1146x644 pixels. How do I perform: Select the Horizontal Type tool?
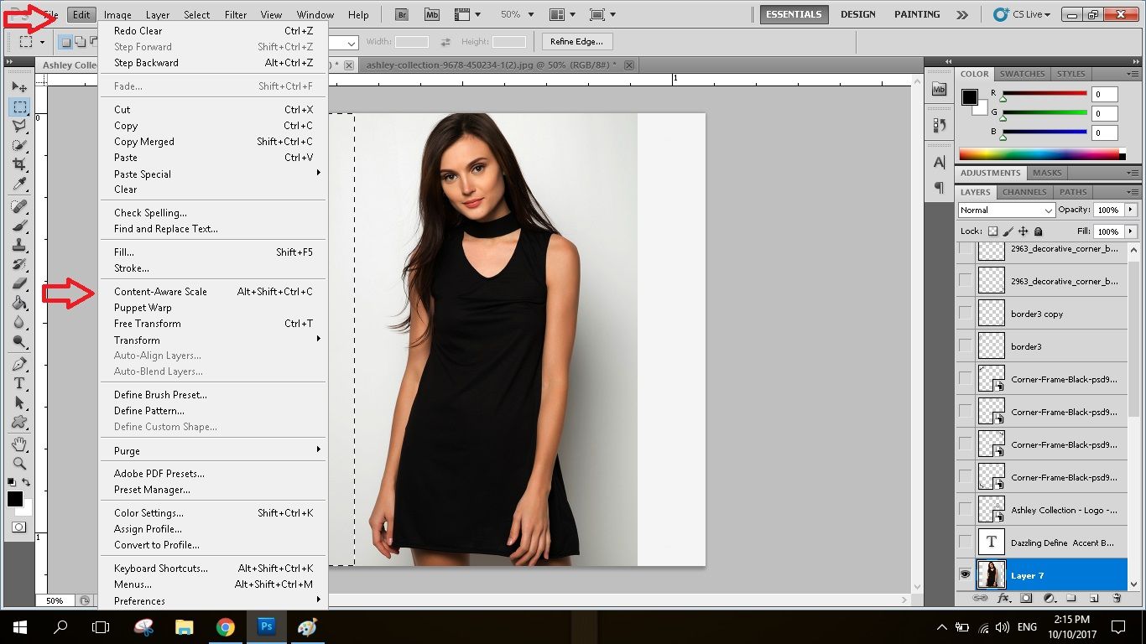19,383
